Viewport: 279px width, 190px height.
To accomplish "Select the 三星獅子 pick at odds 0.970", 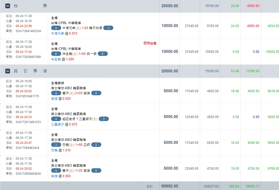I will [x=58, y=124].
